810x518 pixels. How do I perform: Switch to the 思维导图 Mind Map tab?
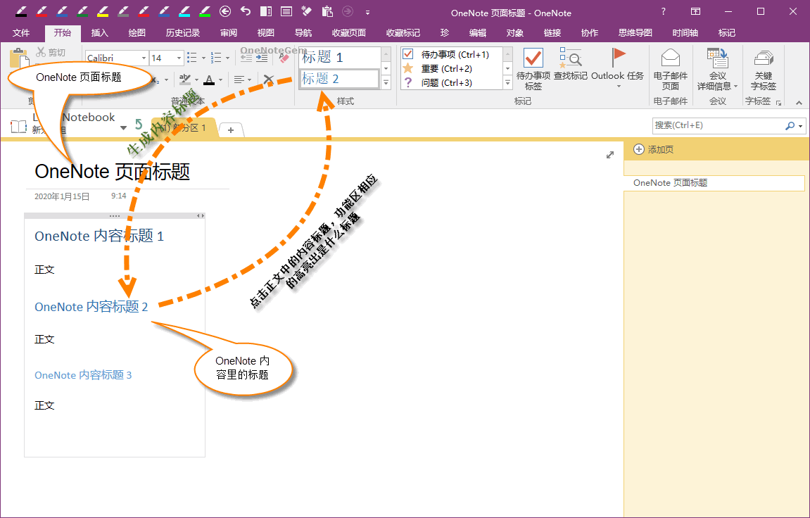coord(635,32)
